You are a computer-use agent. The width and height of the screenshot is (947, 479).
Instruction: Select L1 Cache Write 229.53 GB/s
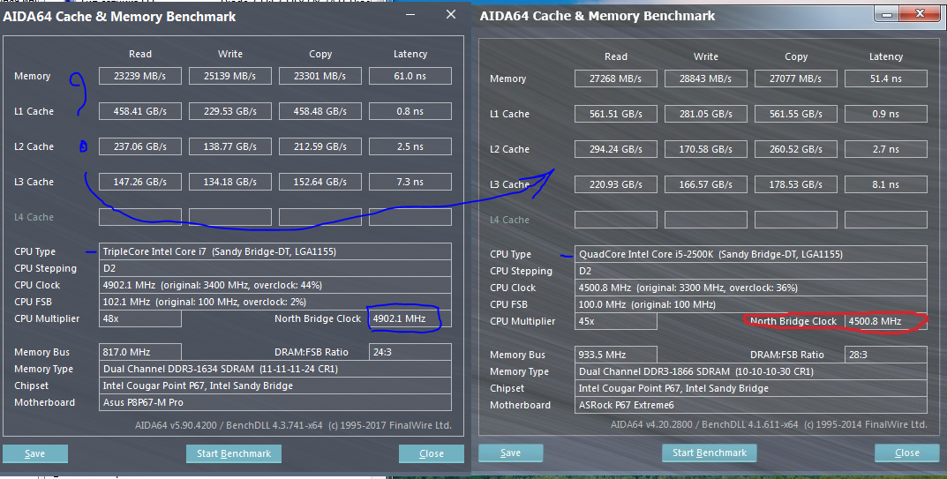point(230,111)
